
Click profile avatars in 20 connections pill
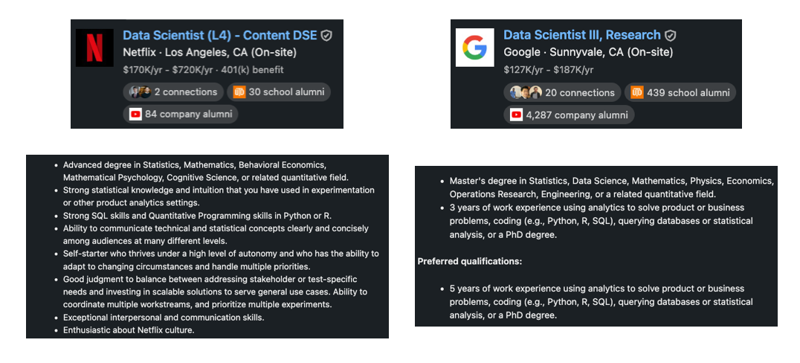click(x=526, y=93)
